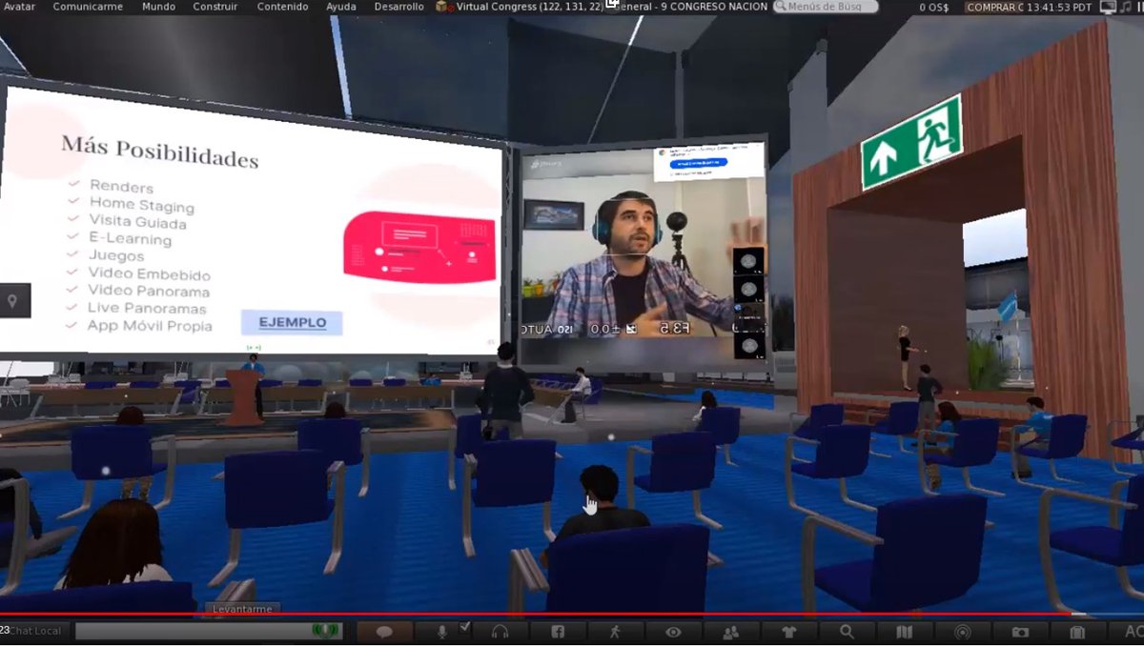Click the Virtual Congress location text
Image resolution: width=1144 pixels, height=646 pixels.
tap(530, 7)
